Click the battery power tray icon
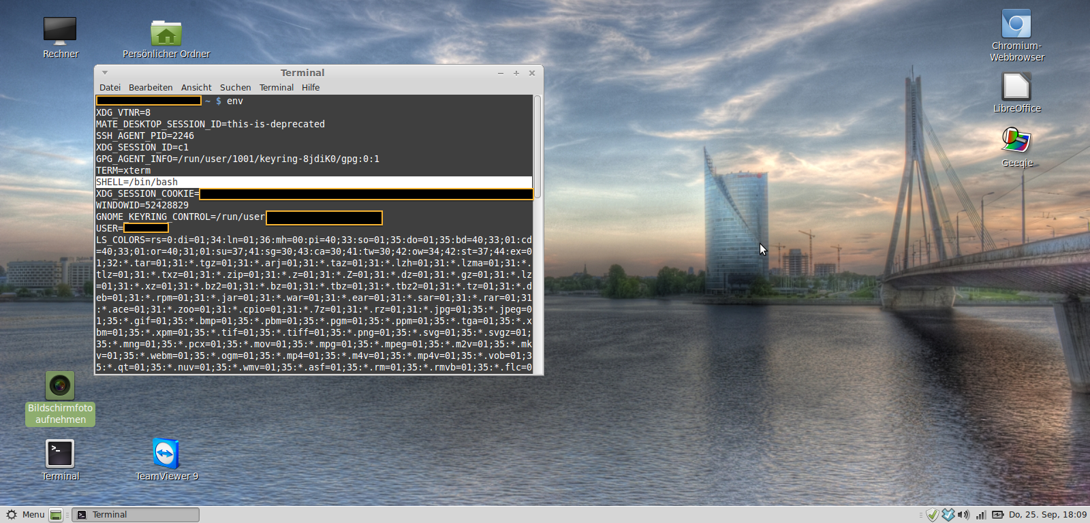1090x523 pixels. 998,515
